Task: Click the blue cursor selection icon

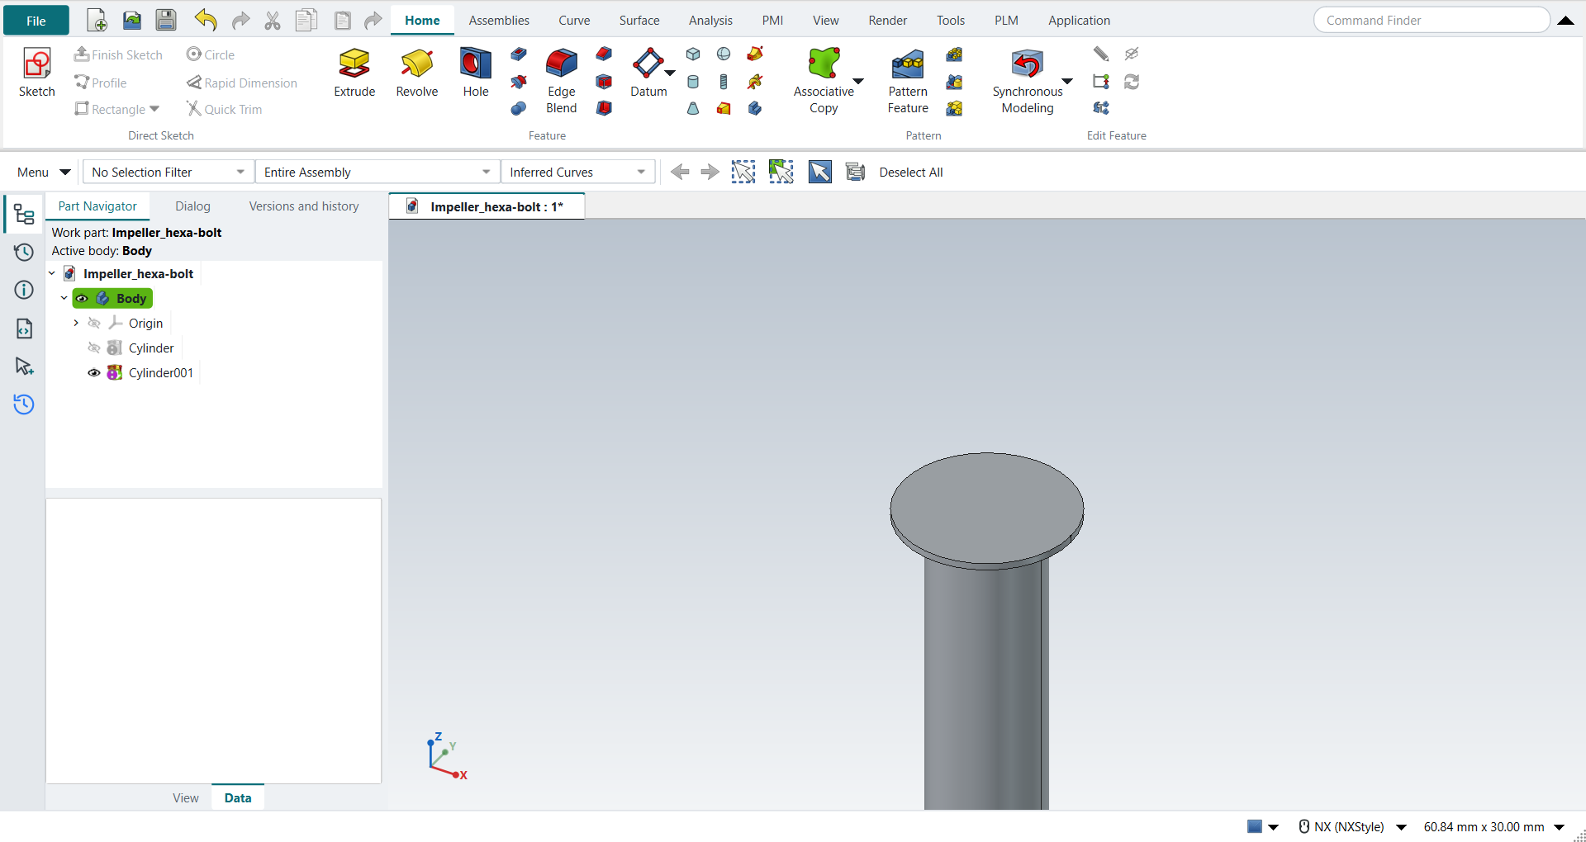Action: point(820,172)
